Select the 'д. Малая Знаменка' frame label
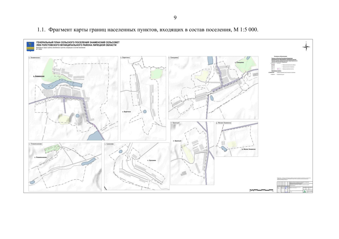The width and height of the screenshot is (339, 239). point(224,123)
